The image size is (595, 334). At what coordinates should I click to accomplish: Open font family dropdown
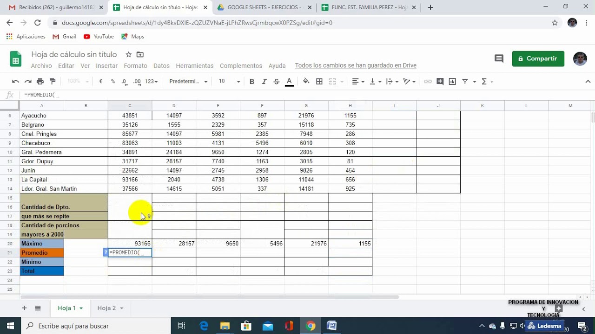coord(188,82)
